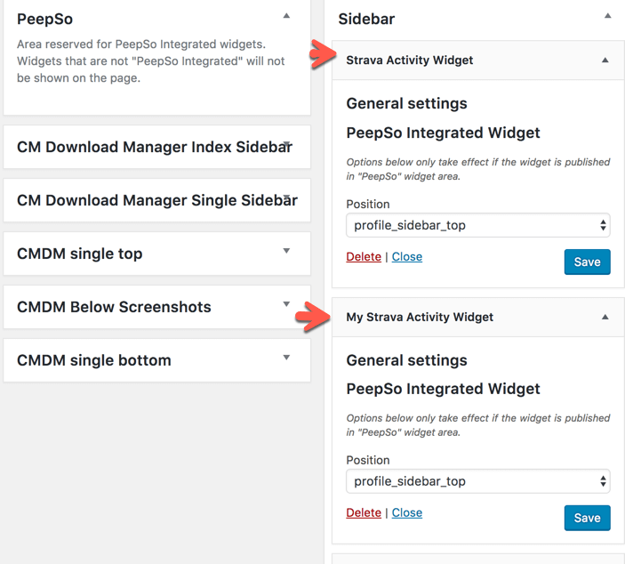Viewport: 625px width, 564px height.
Task: Expand CMDM Below Screenshots area arrow
Action: pyautogui.click(x=286, y=304)
